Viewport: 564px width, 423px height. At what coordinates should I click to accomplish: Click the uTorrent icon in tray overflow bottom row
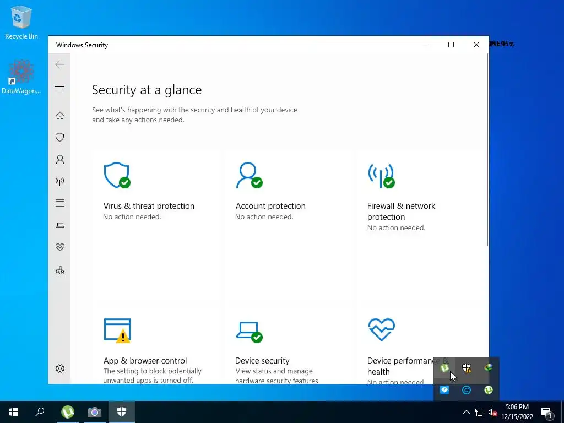(x=488, y=390)
